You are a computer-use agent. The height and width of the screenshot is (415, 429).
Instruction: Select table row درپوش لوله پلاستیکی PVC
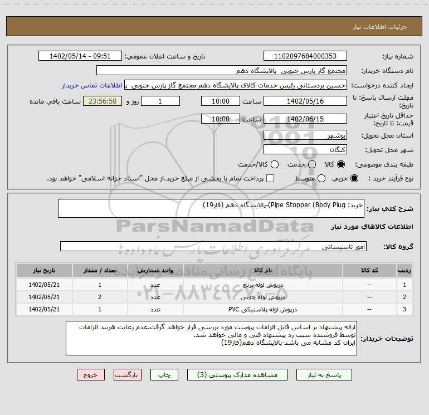coord(214,309)
